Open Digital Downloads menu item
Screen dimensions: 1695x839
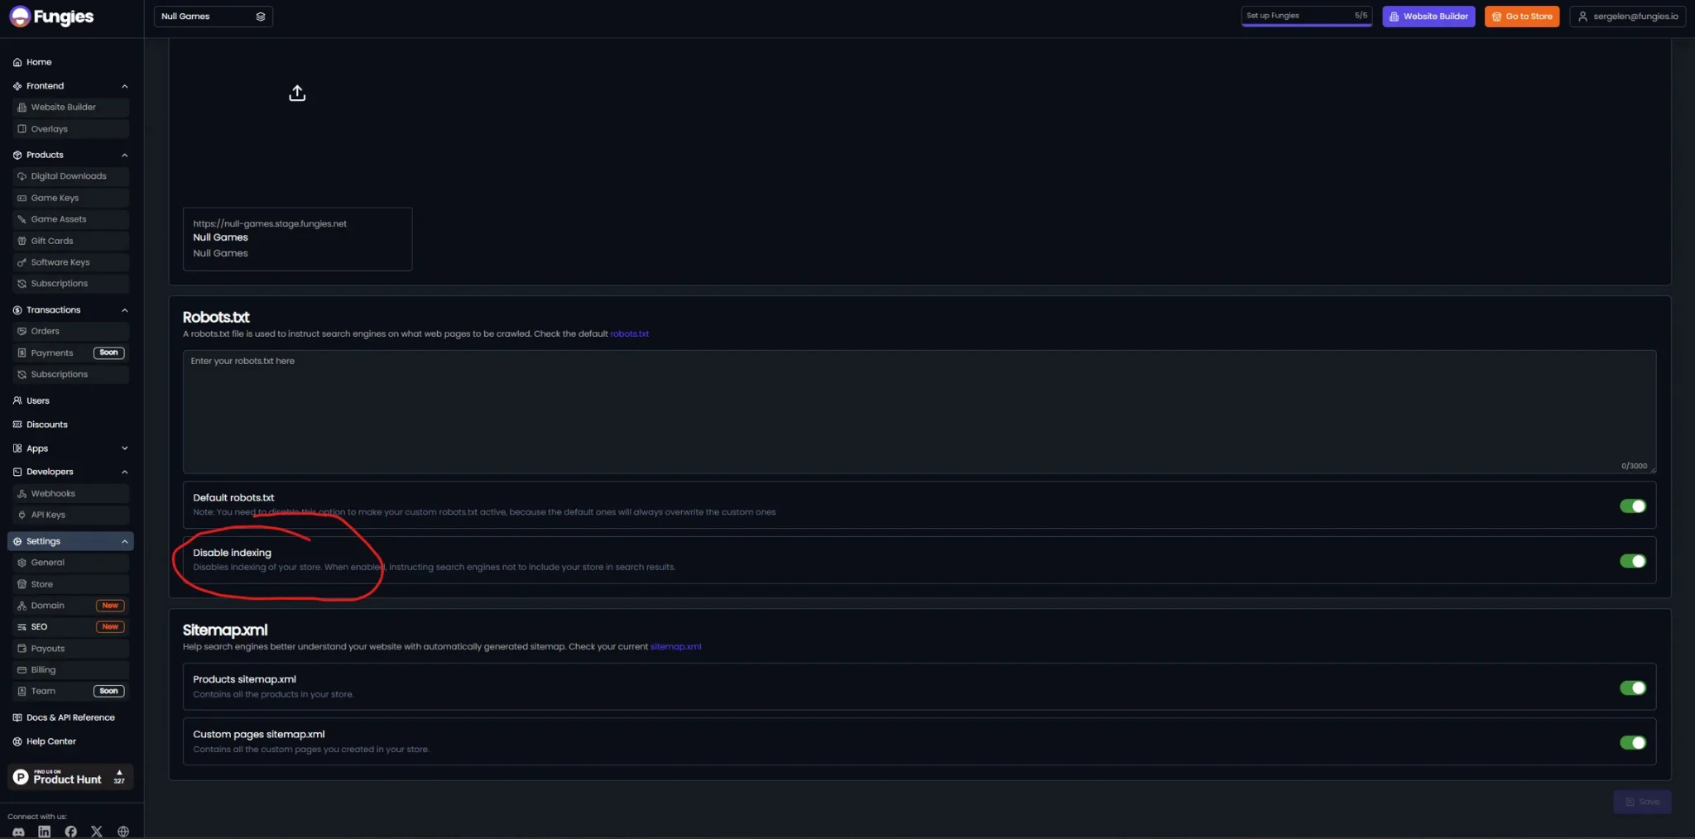[x=71, y=176]
